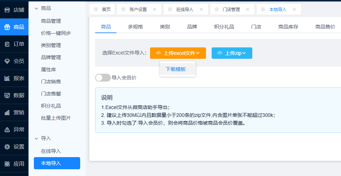Switch to the 积分礼品 import tab

click(x=224, y=27)
